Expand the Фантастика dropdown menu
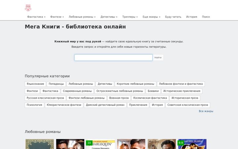238x149 pixels. (x=36, y=17)
